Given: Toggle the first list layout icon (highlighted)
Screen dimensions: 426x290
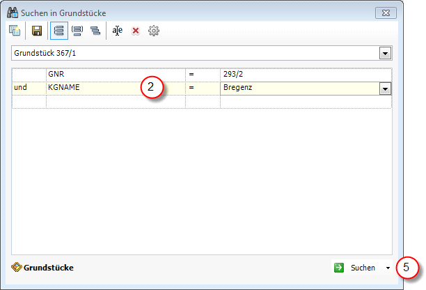Looking at the screenshot, I should pos(59,31).
